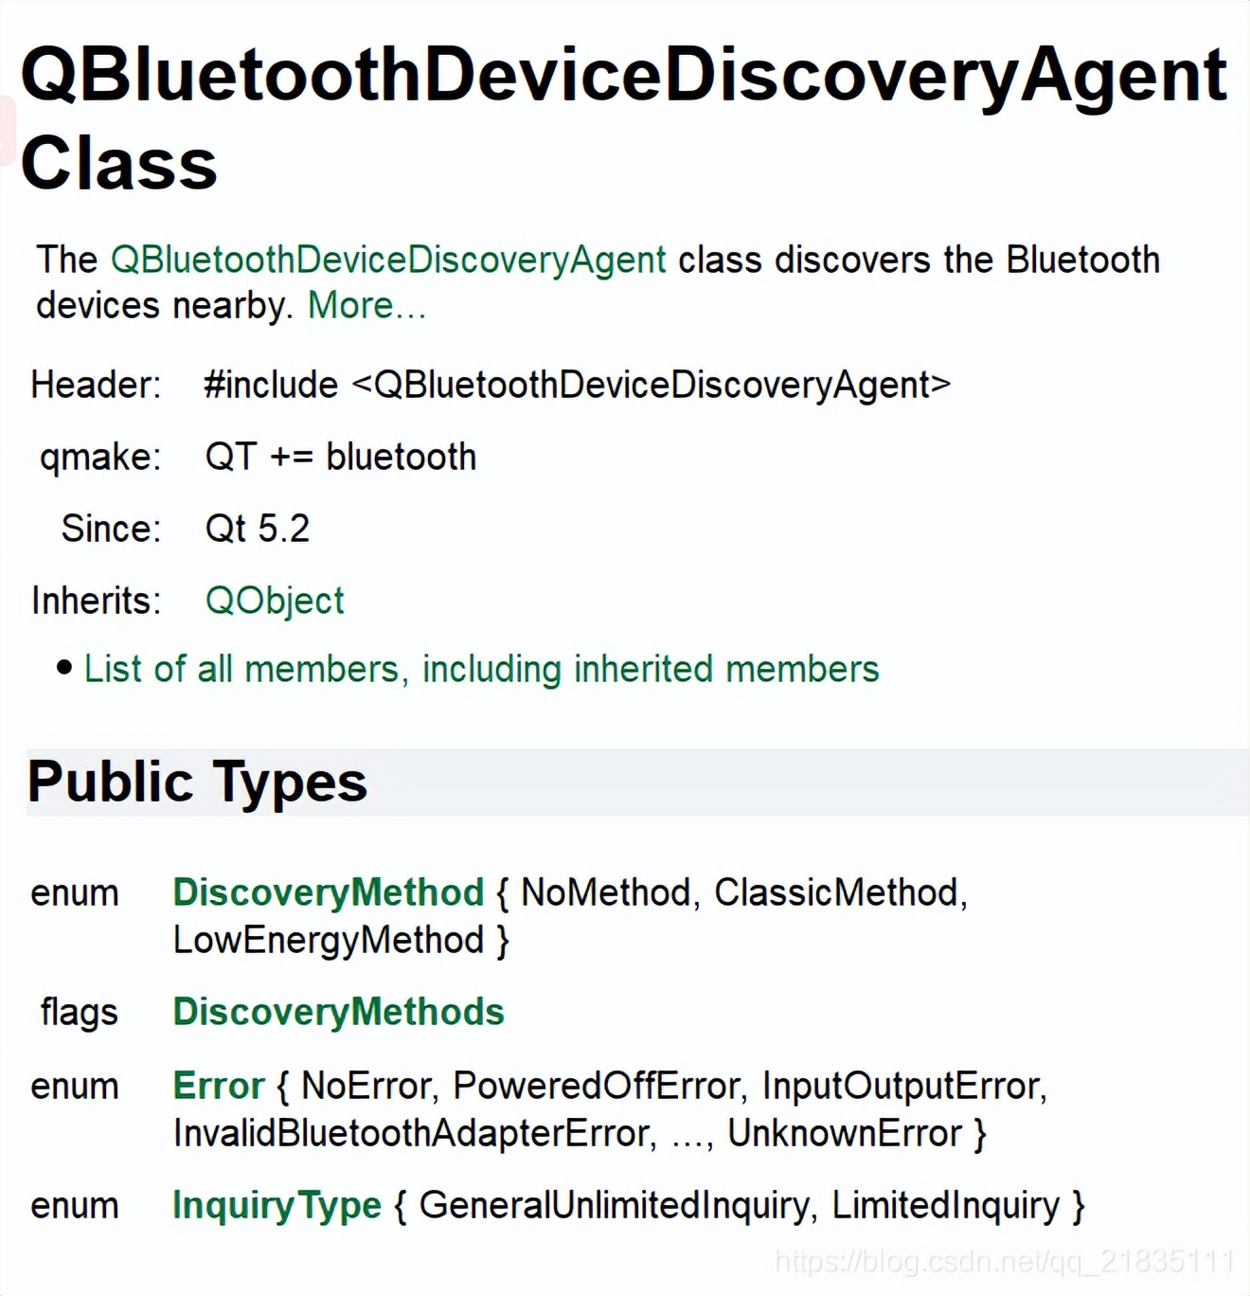This screenshot has width=1250, height=1296.
Task: Click the #include header line text
Action: [x=577, y=385]
